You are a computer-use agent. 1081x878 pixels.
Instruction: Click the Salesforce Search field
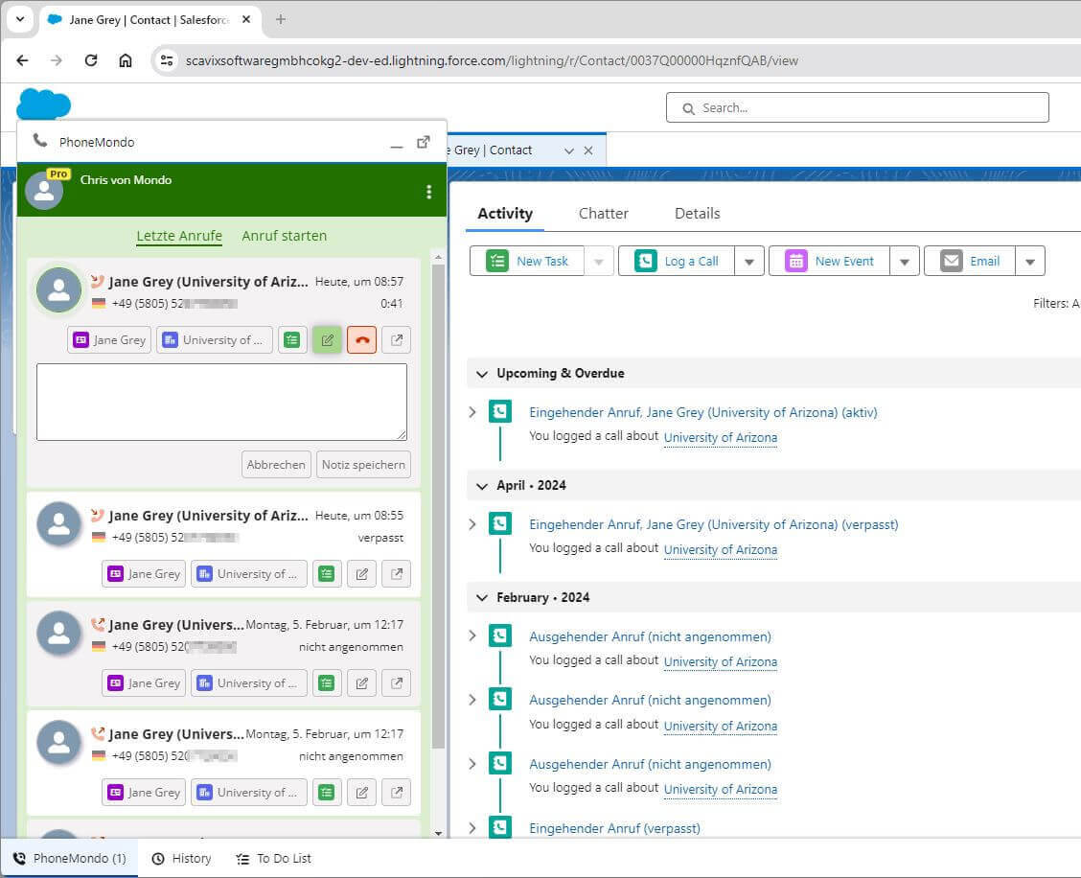click(x=857, y=107)
